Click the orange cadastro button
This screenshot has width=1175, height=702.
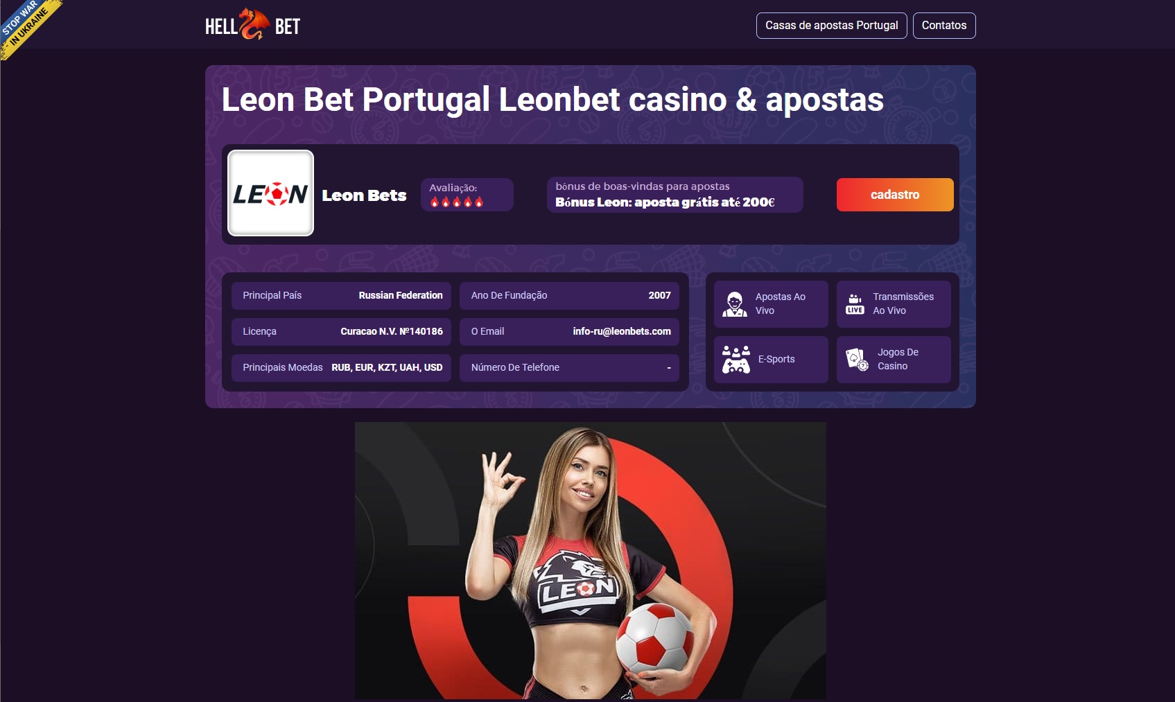(895, 195)
